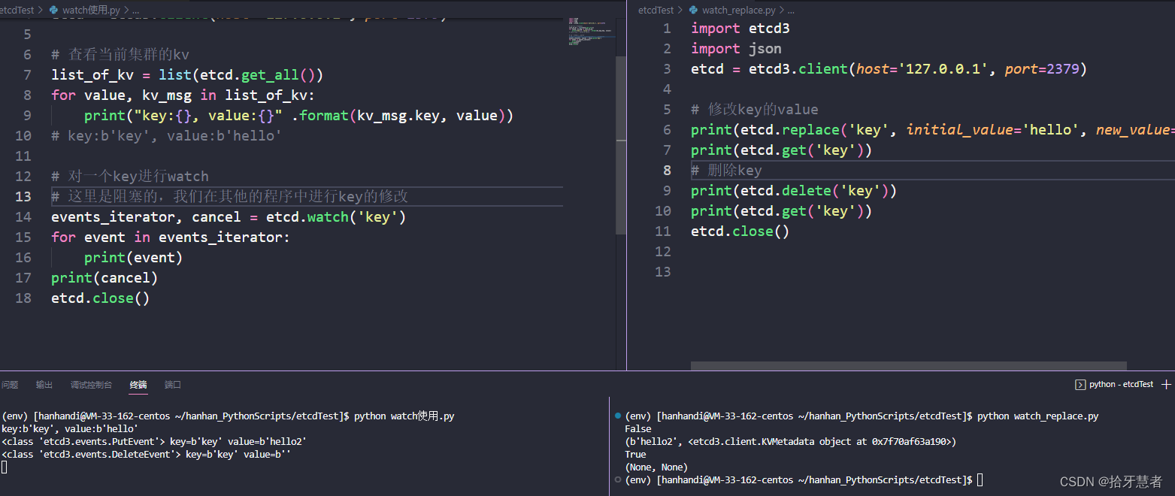Click 'True' output in right terminal
Viewport: 1175px width, 496px height.
click(635, 454)
